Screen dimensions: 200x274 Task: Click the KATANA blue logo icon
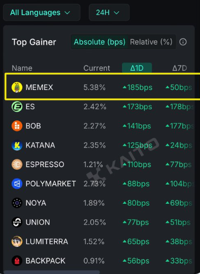[x=17, y=145]
